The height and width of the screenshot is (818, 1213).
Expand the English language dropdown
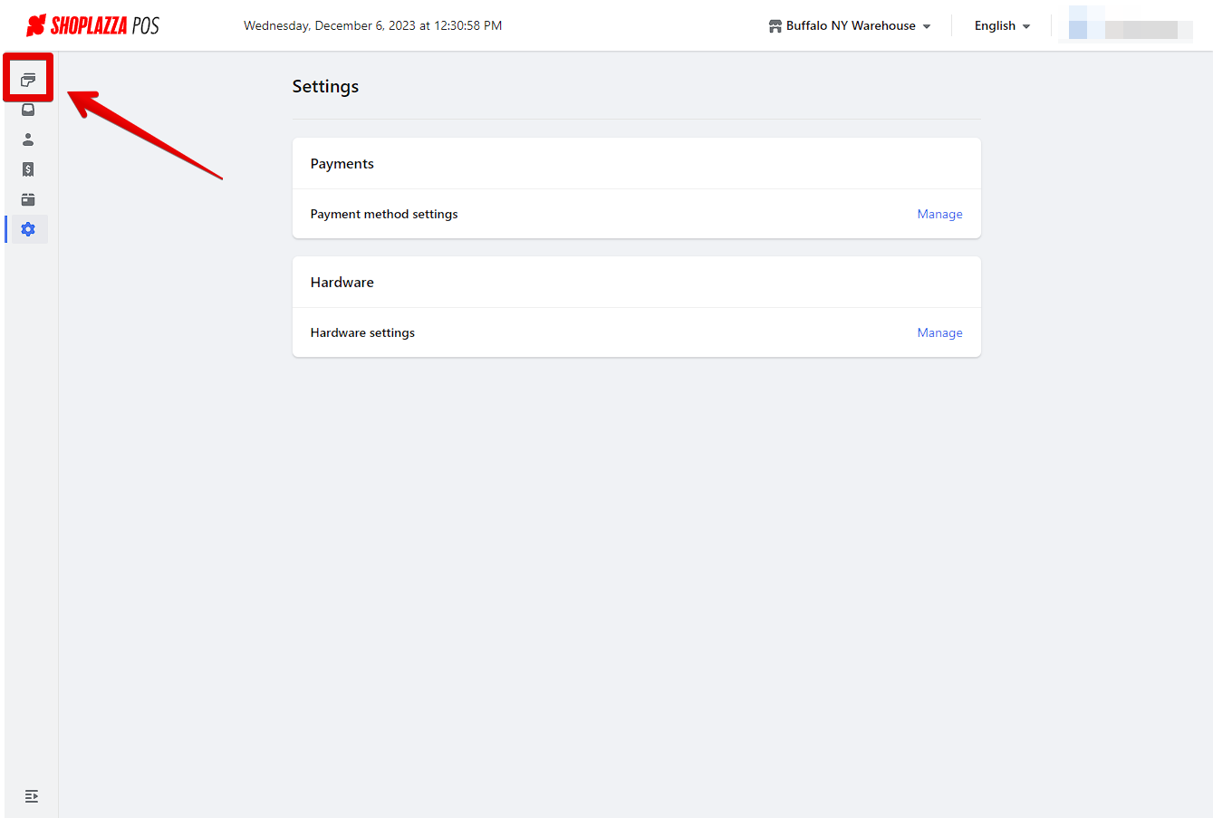tap(1002, 26)
